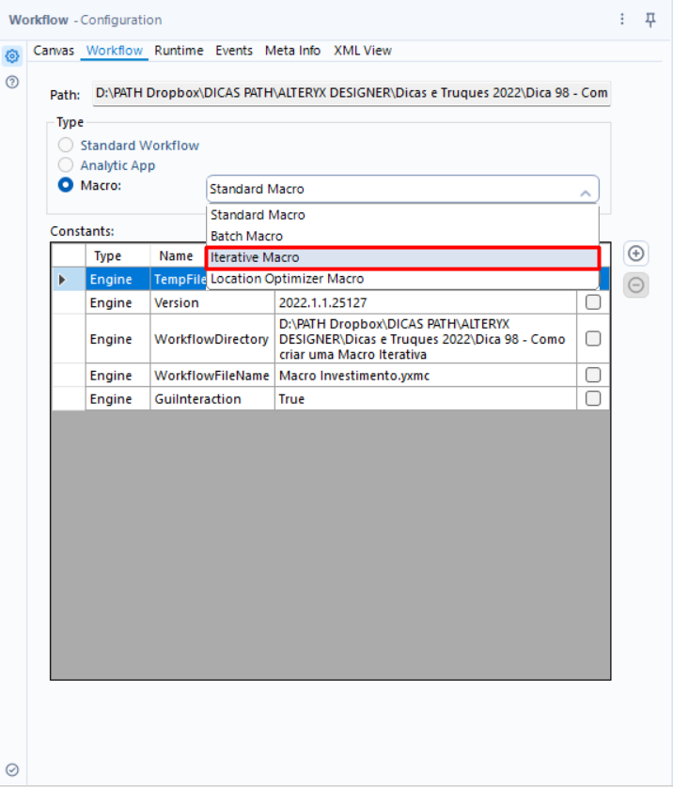Open the help question mark icon

[x=12, y=82]
